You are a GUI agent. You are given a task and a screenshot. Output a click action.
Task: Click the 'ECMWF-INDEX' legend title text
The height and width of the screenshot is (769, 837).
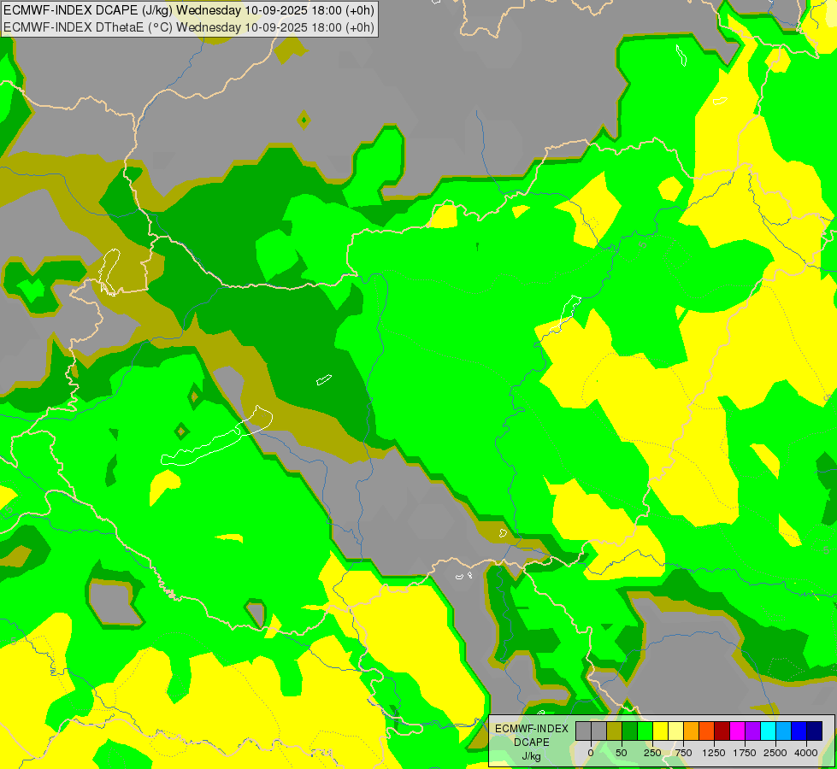[x=532, y=729]
